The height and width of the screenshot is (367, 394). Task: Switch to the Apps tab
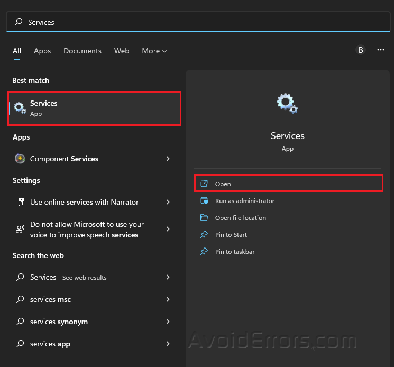(x=42, y=51)
